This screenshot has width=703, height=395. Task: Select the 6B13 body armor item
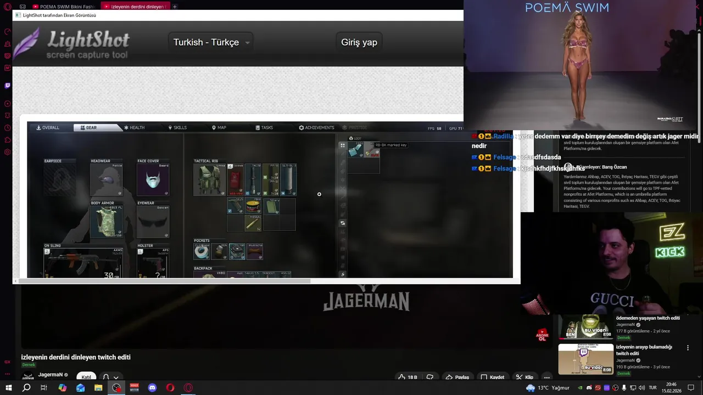(x=106, y=222)
